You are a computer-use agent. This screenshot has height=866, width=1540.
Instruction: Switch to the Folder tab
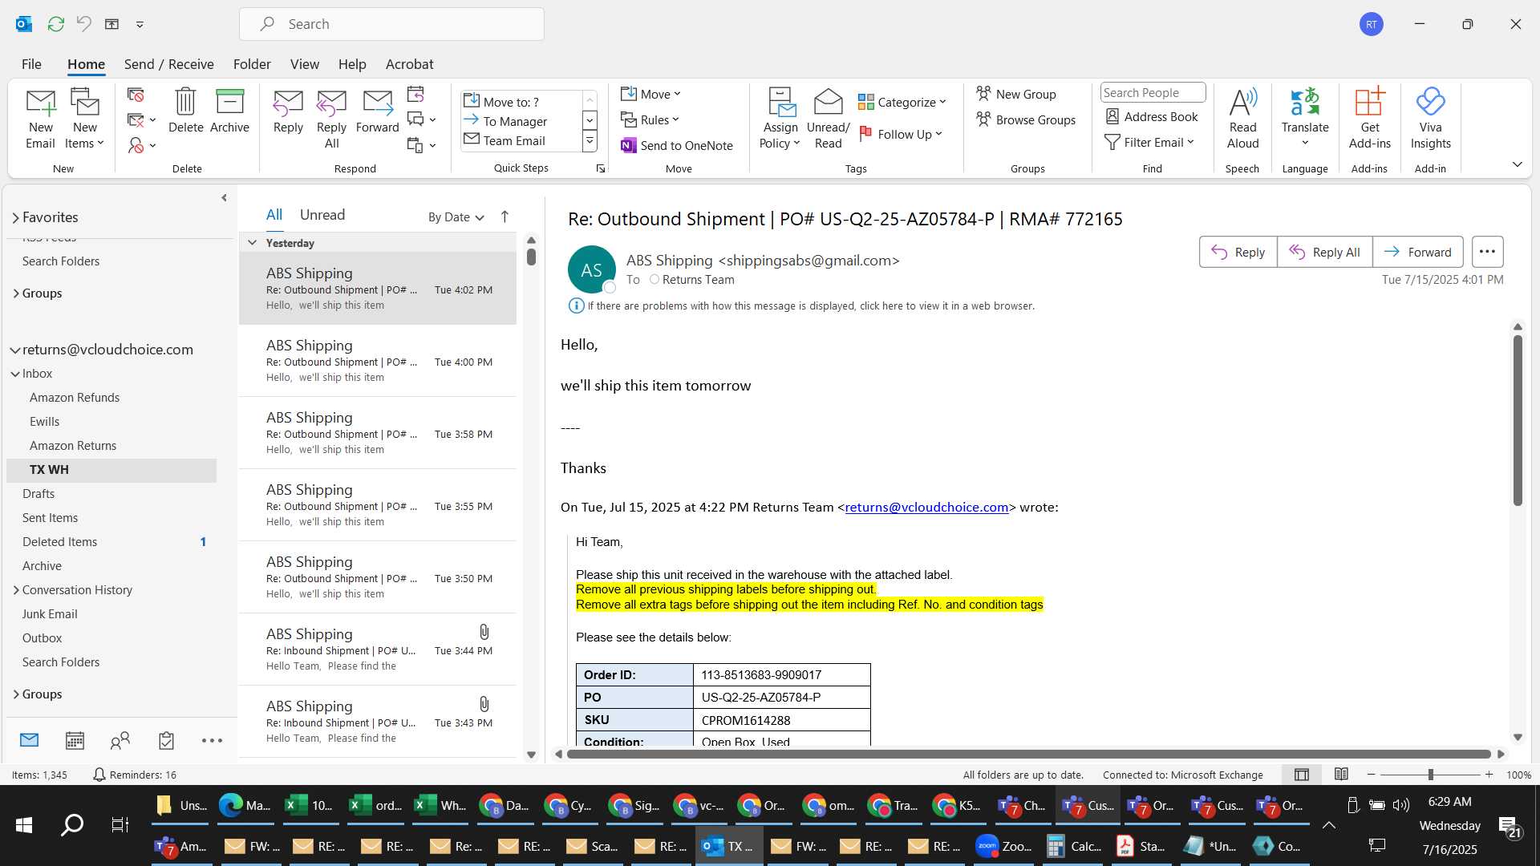pos(252,64)
